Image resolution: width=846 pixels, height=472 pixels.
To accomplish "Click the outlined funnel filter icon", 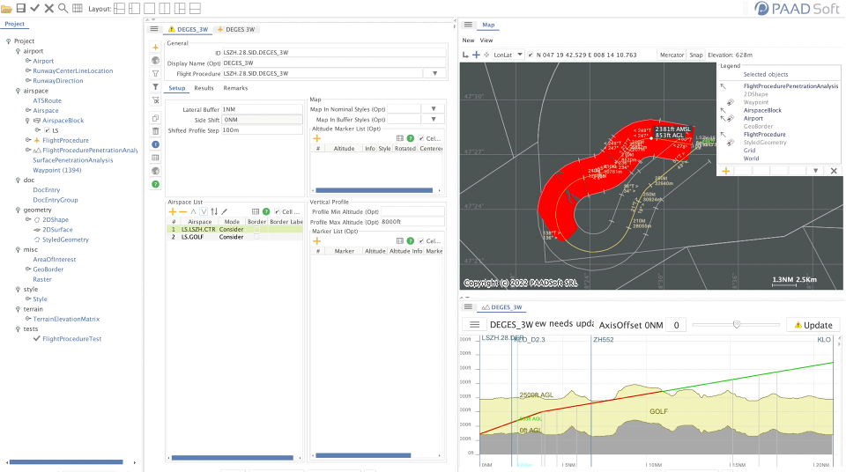I will 155,73.
